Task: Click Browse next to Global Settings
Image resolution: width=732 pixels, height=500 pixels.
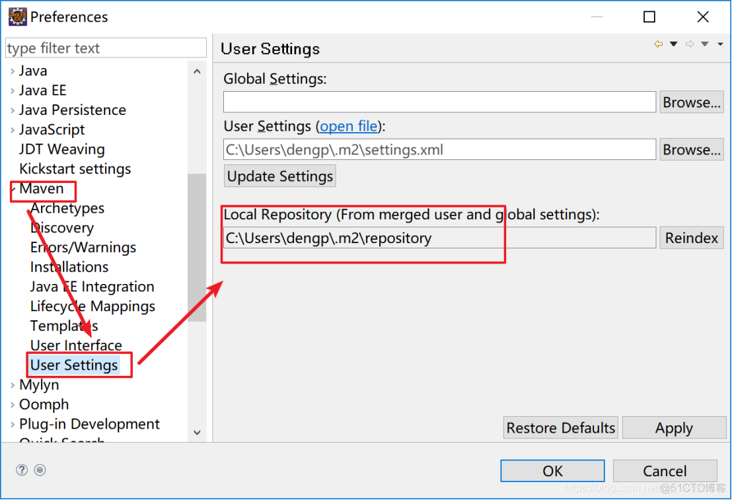Action: (692, 102)
